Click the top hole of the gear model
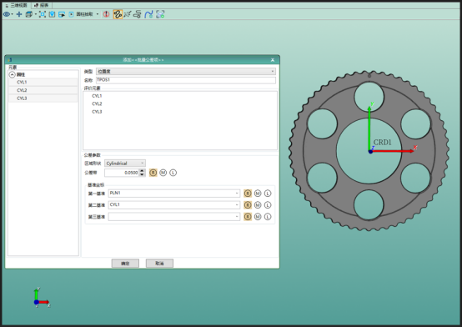 tap(369, 97)
